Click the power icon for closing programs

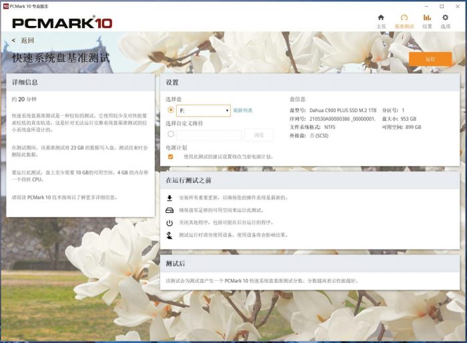coord(169,223)
